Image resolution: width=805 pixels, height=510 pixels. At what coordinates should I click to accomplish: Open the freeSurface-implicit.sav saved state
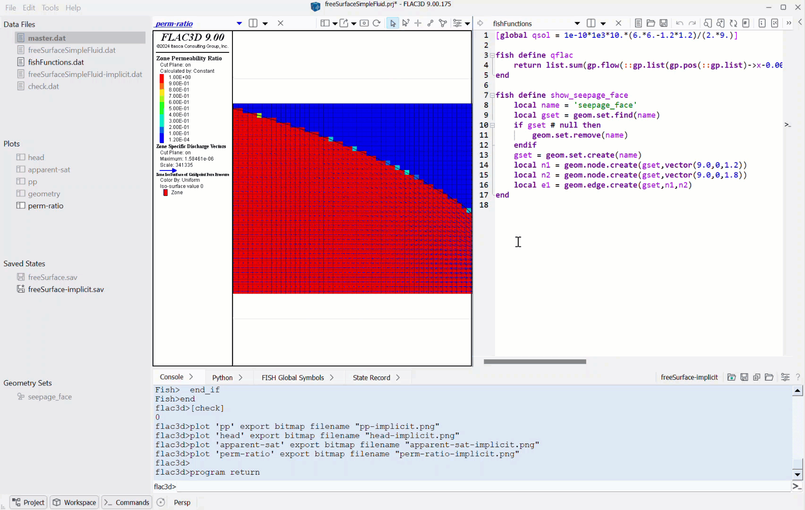pyautogui.click(x=66, y=289)
